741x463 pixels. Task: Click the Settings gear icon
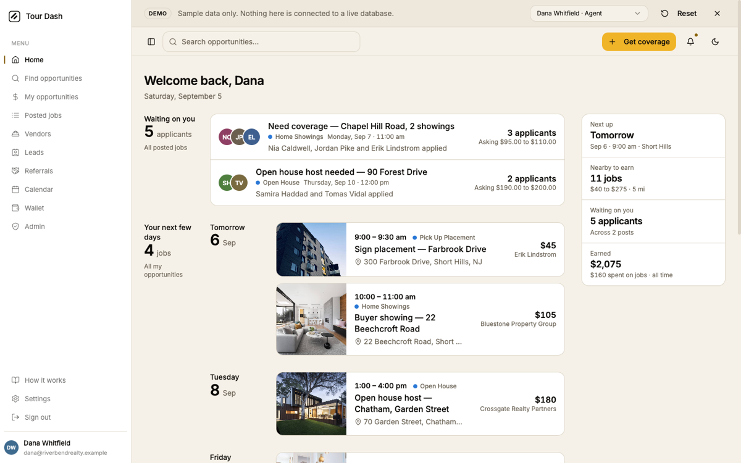(15, 399)
